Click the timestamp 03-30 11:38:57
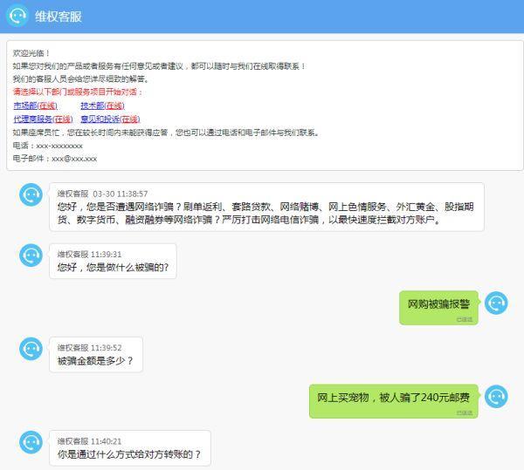The height and width of the screenshot is (470, 524). (121, 194)
